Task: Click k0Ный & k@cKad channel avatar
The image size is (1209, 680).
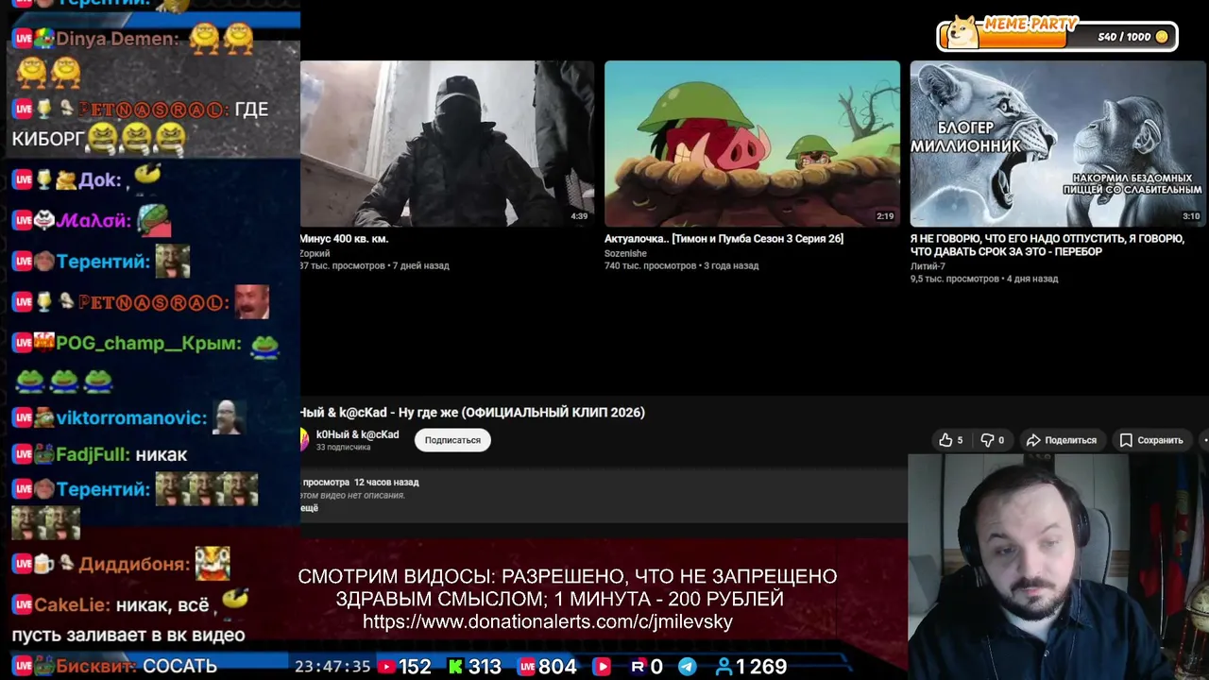Action: pos(304,439)
